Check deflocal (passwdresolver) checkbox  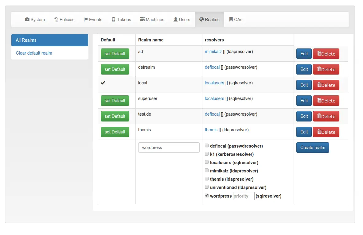[x=207, y=145]
